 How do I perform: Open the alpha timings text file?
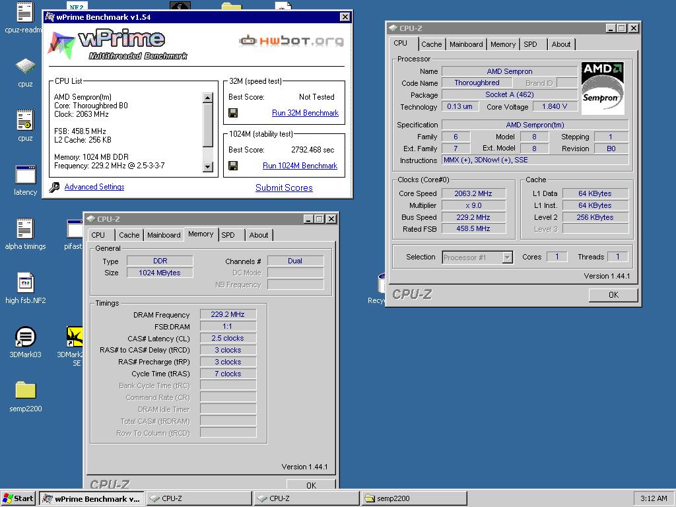pos(25,228)
